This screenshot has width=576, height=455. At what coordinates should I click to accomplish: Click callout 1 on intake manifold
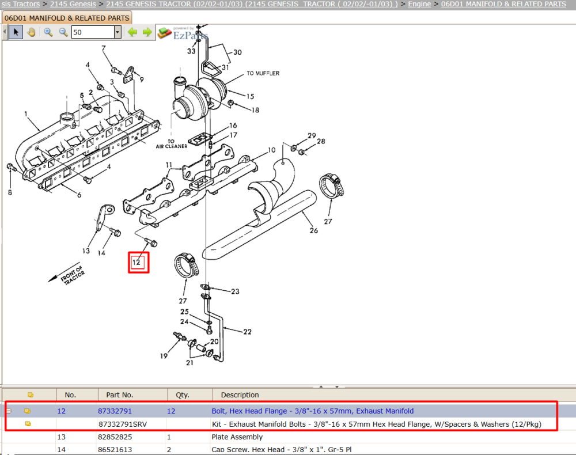pyautogui.click(x=26, y=114)
